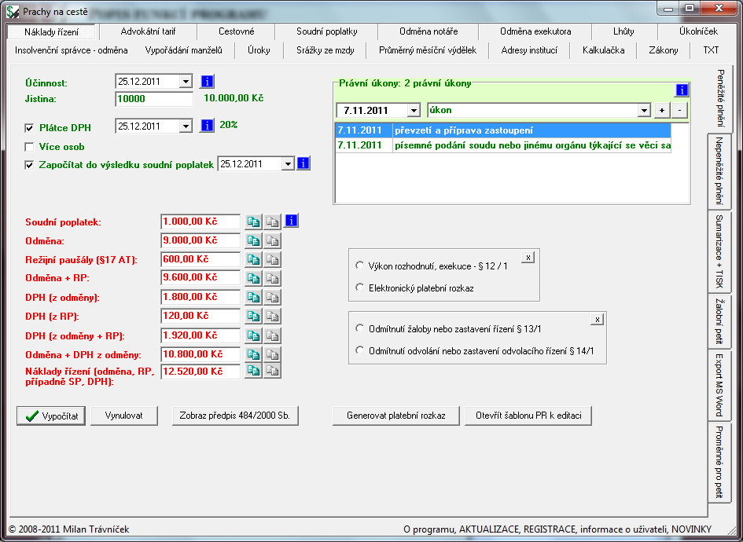Screen dimensions: 743x542
Task: Click gray copy icon beside DPH (z RP)
Action: click(273, 317)
